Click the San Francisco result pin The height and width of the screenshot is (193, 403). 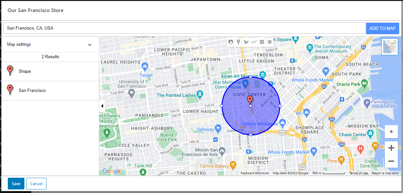10,90
